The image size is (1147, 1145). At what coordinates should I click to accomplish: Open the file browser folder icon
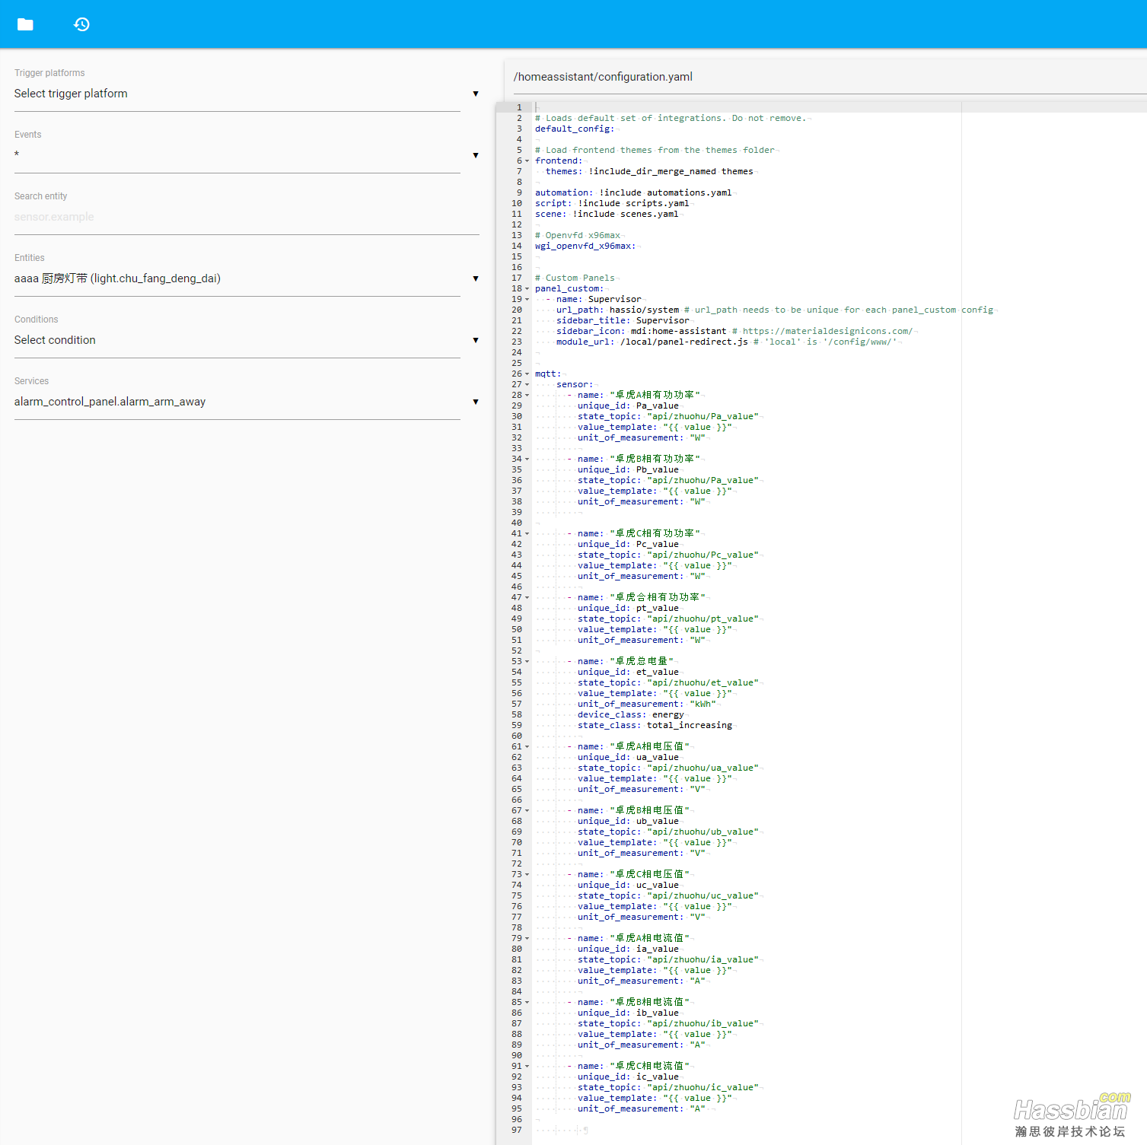25,24
